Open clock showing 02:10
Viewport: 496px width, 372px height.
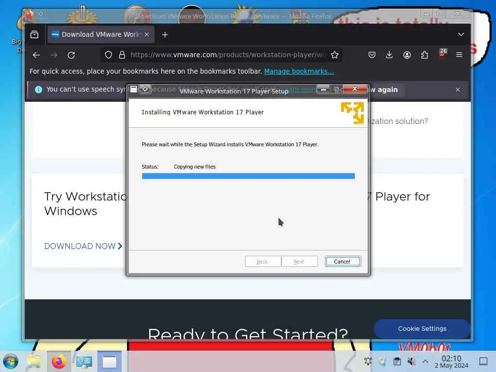[451, 362]
